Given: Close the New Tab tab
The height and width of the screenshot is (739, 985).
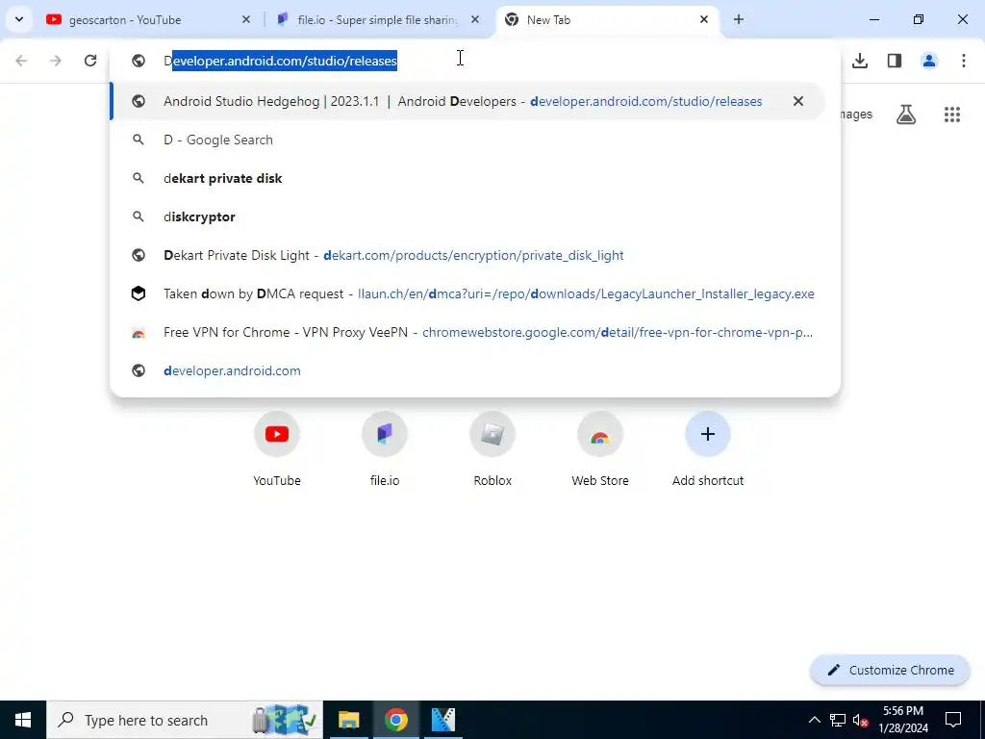Looking at the screenshot, I should click(704, 20).
